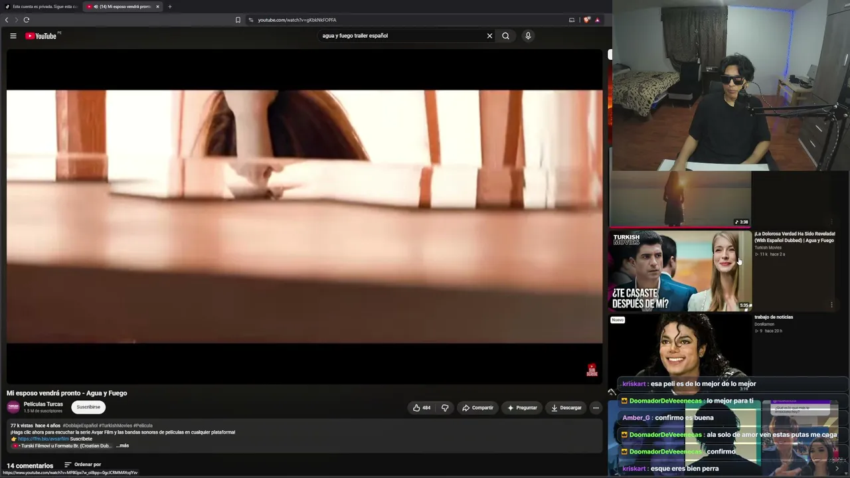Go forward using the browser forward arrow
The image size is (850, 478).
pos(16,20)
